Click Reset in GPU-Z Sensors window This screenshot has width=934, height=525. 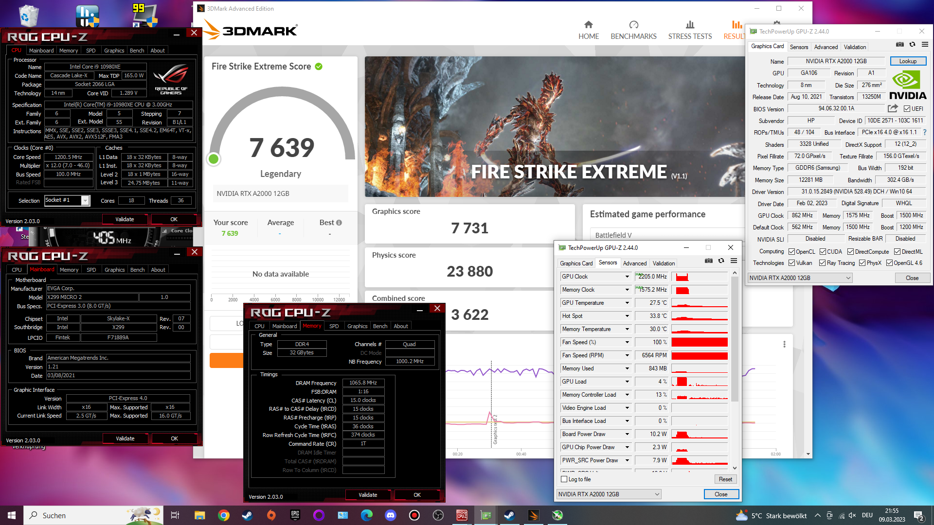(x=725, y=479)
